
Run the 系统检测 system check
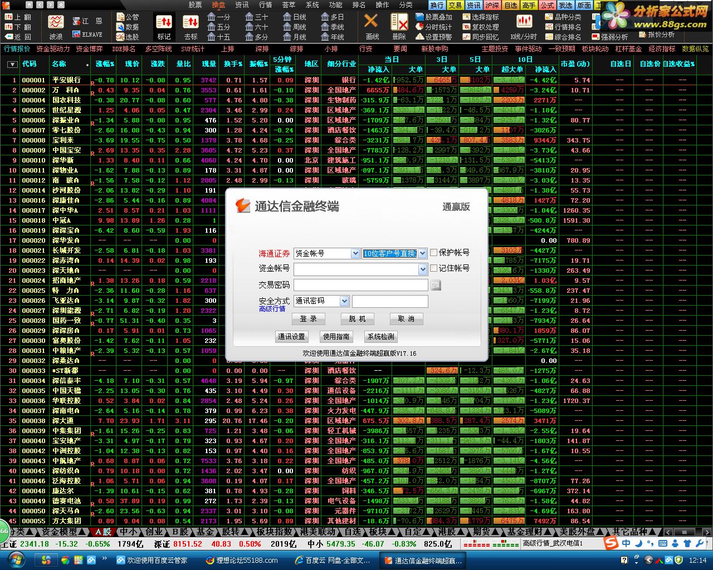tap(380, 337)
